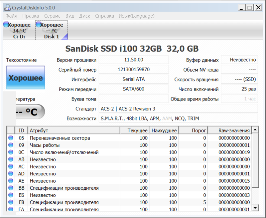Click the Порог column header
This screenshot has width=266, height=218.
(x=193, y=130)
